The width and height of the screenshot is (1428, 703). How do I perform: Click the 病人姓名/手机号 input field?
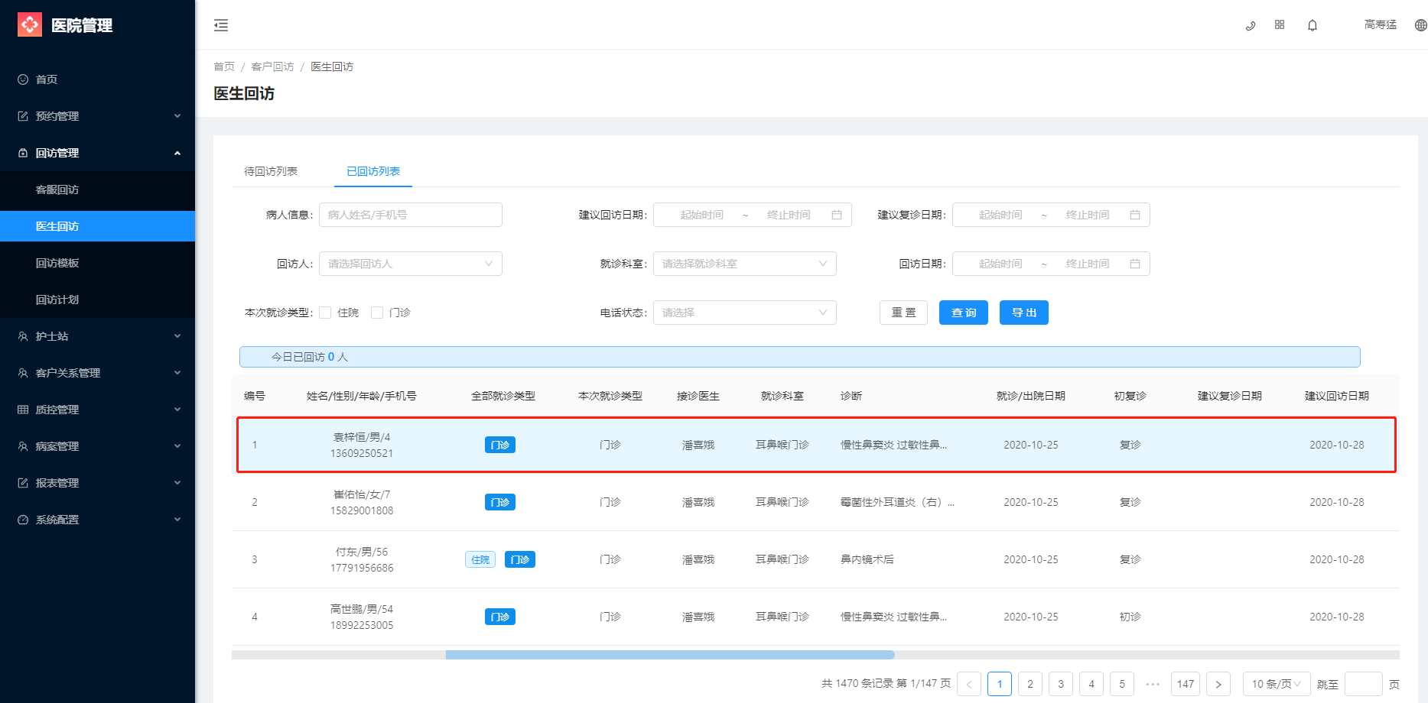pyautogui.click(x=411, y=215)
